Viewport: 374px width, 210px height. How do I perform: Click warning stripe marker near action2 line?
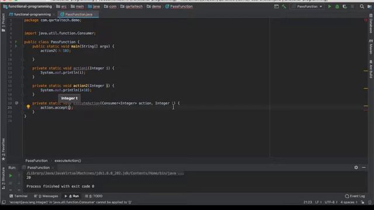366,88
